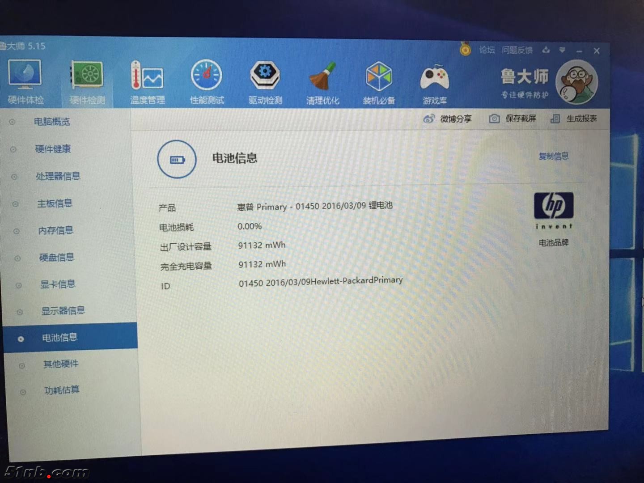The width and height of the screenshot is (644, 483).
Task: Click the battery wear value "0.00%"
Action: [x=250, y=226]
